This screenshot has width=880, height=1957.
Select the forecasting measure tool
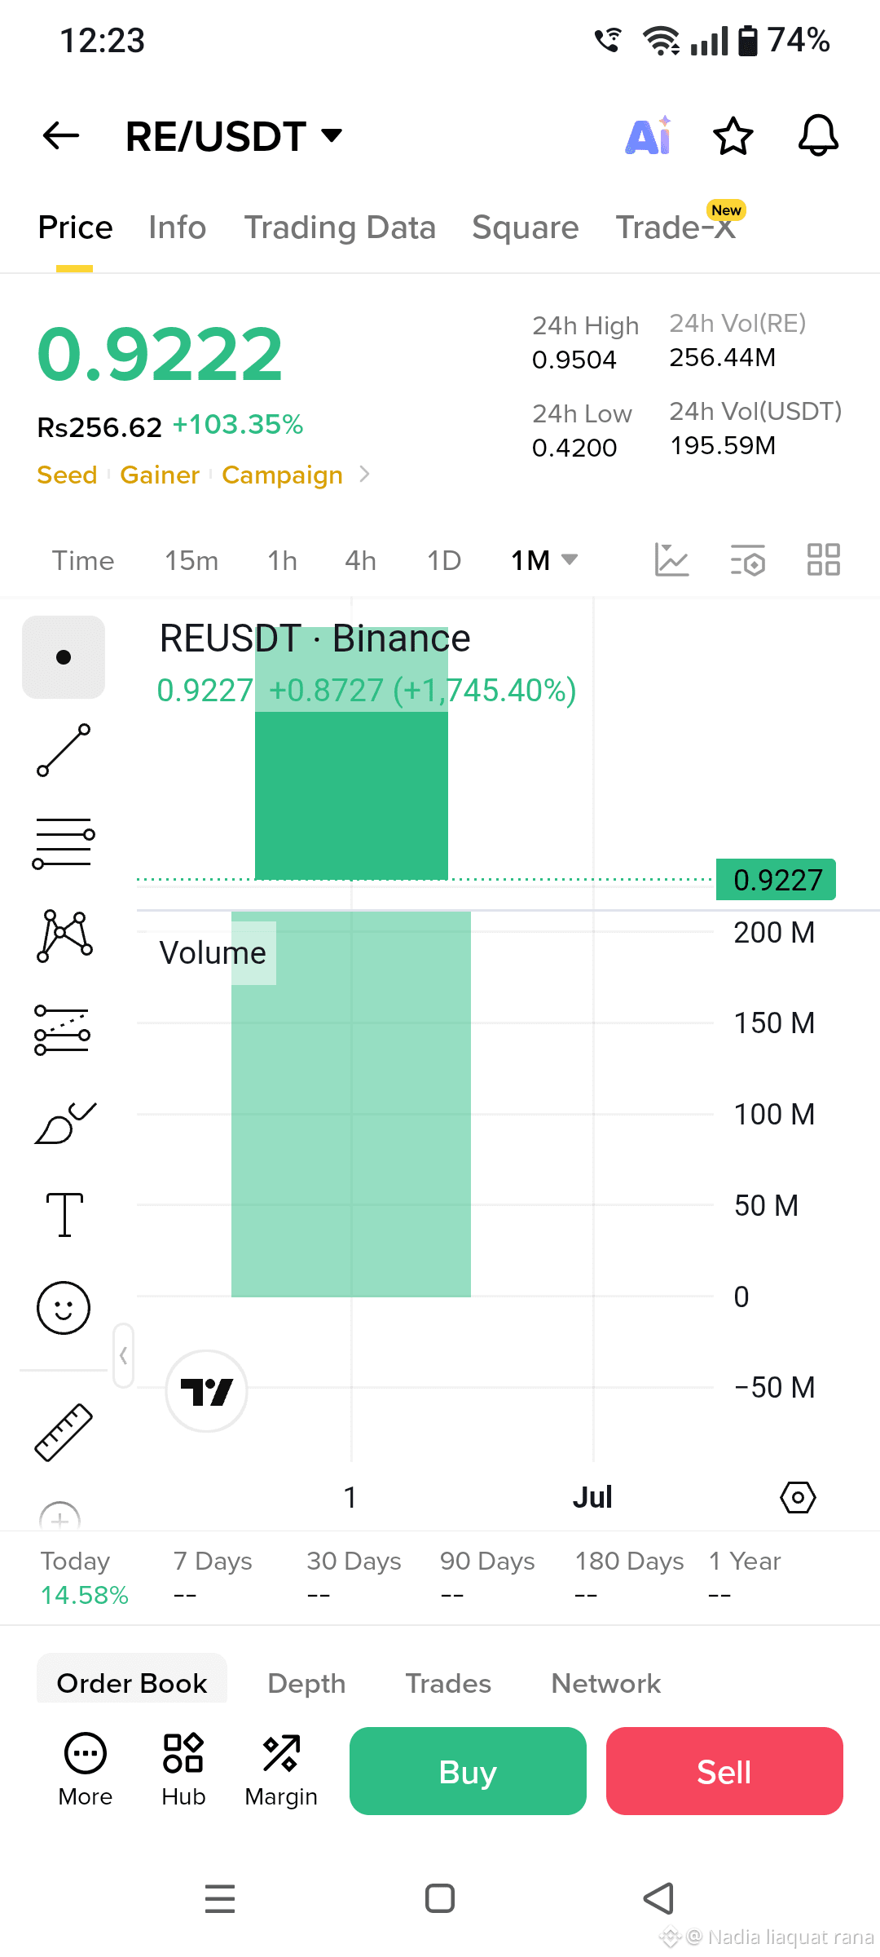pyautogui.click(x=63, y=1029)
